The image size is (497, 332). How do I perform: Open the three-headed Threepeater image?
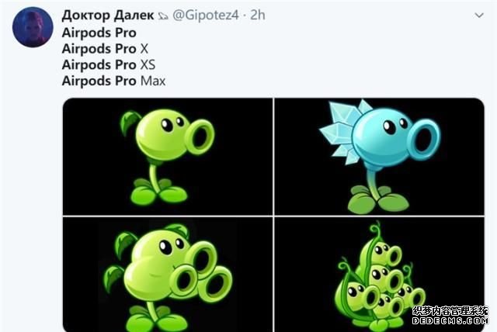(x=168, y=275)
